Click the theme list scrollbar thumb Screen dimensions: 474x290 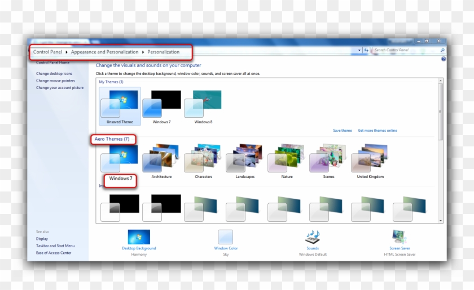(x=441, y=111)
